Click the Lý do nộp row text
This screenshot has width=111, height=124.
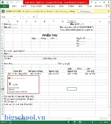point(49,56)
